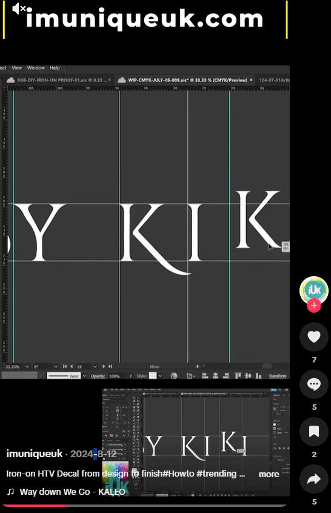
Task: Unmute the video with the speaker icon
Action: pyautogui.click(x=18, y=9)
